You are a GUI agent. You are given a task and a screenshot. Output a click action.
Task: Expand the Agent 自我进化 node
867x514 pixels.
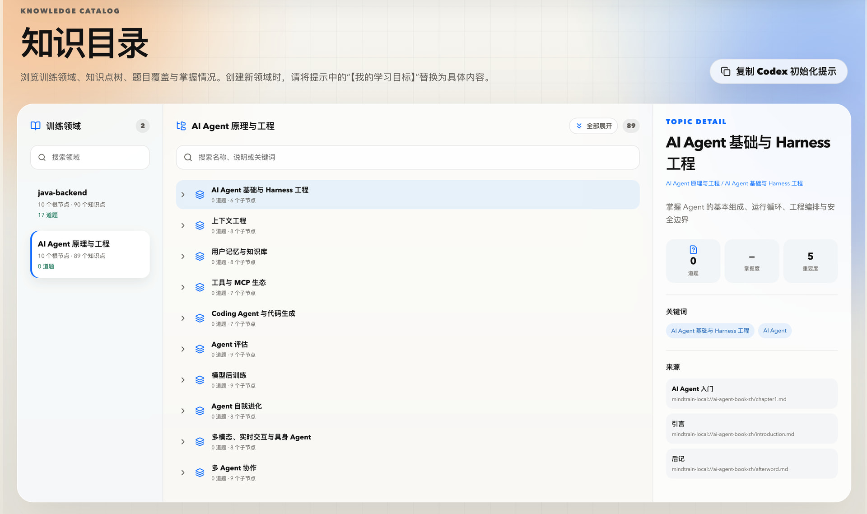183,411
